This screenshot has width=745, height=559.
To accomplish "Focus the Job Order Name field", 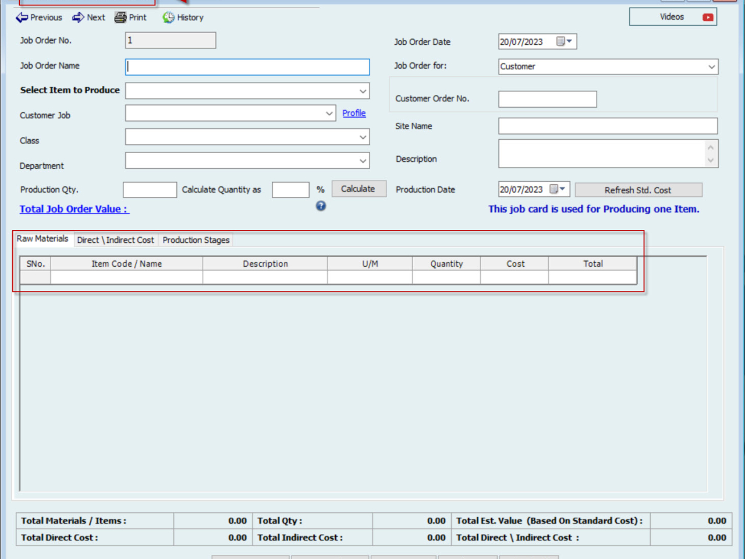I will click(x=247, y=67).
